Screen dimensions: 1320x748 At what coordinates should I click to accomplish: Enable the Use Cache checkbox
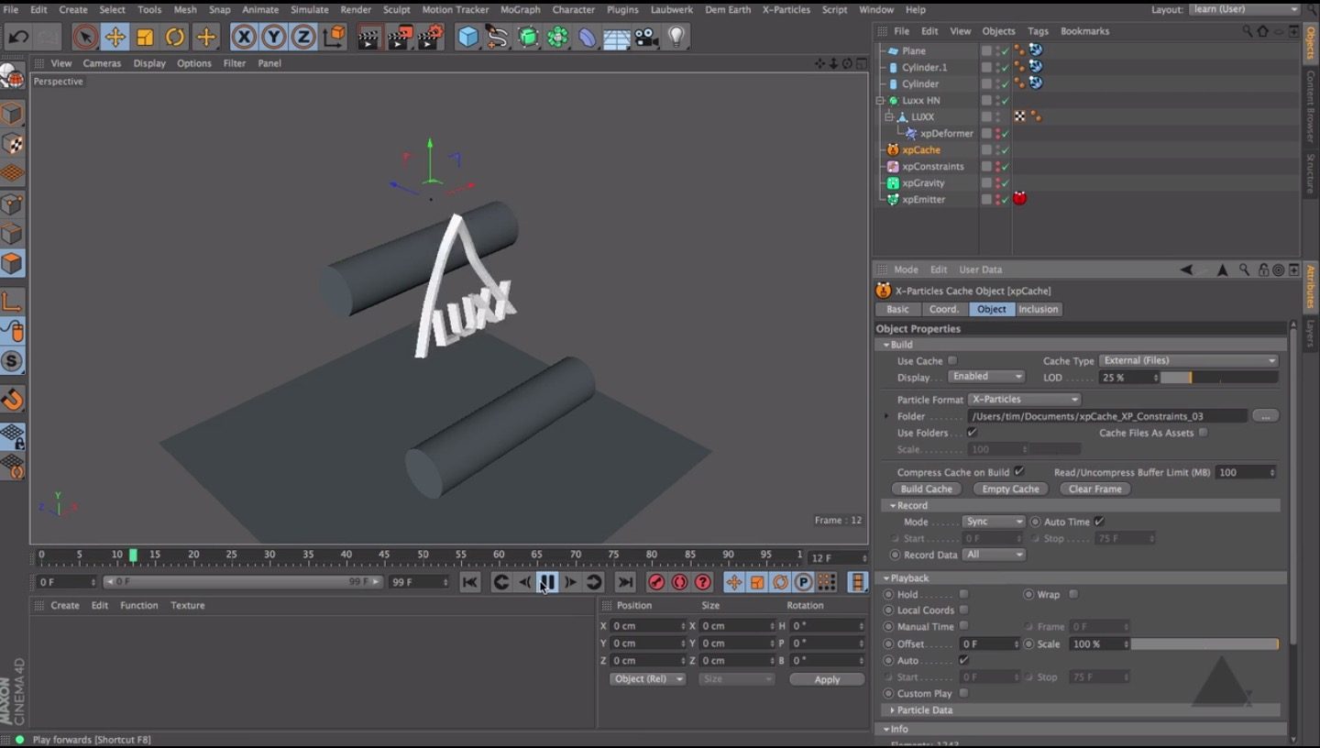point(952,360)
